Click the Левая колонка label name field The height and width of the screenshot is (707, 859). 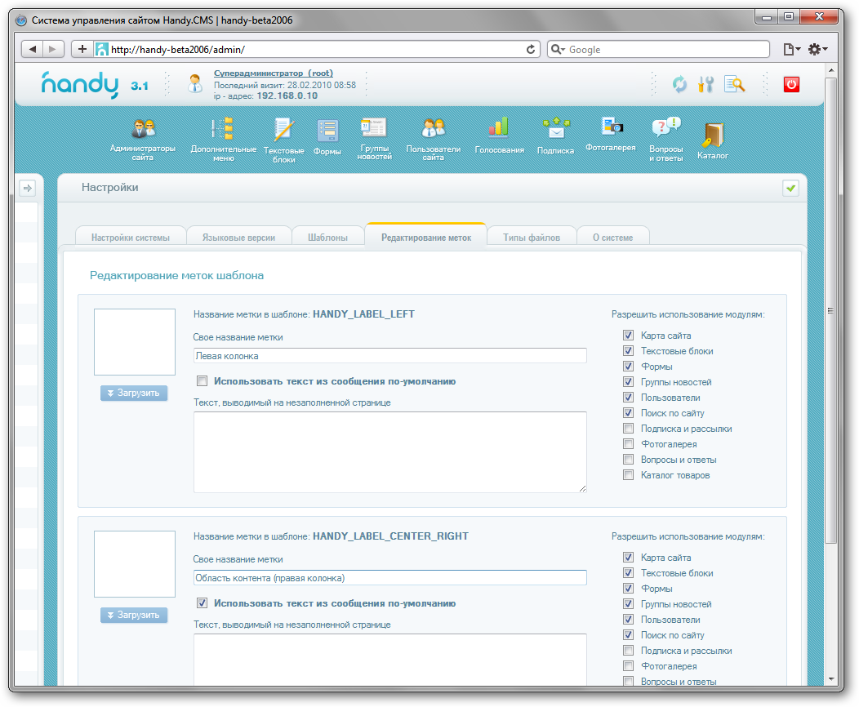tap(389, 356)
